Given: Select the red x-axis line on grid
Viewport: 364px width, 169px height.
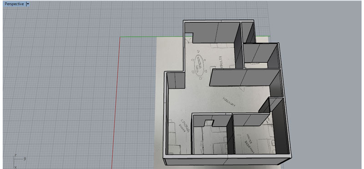Looking at the screenshot, I should point(116,103).
